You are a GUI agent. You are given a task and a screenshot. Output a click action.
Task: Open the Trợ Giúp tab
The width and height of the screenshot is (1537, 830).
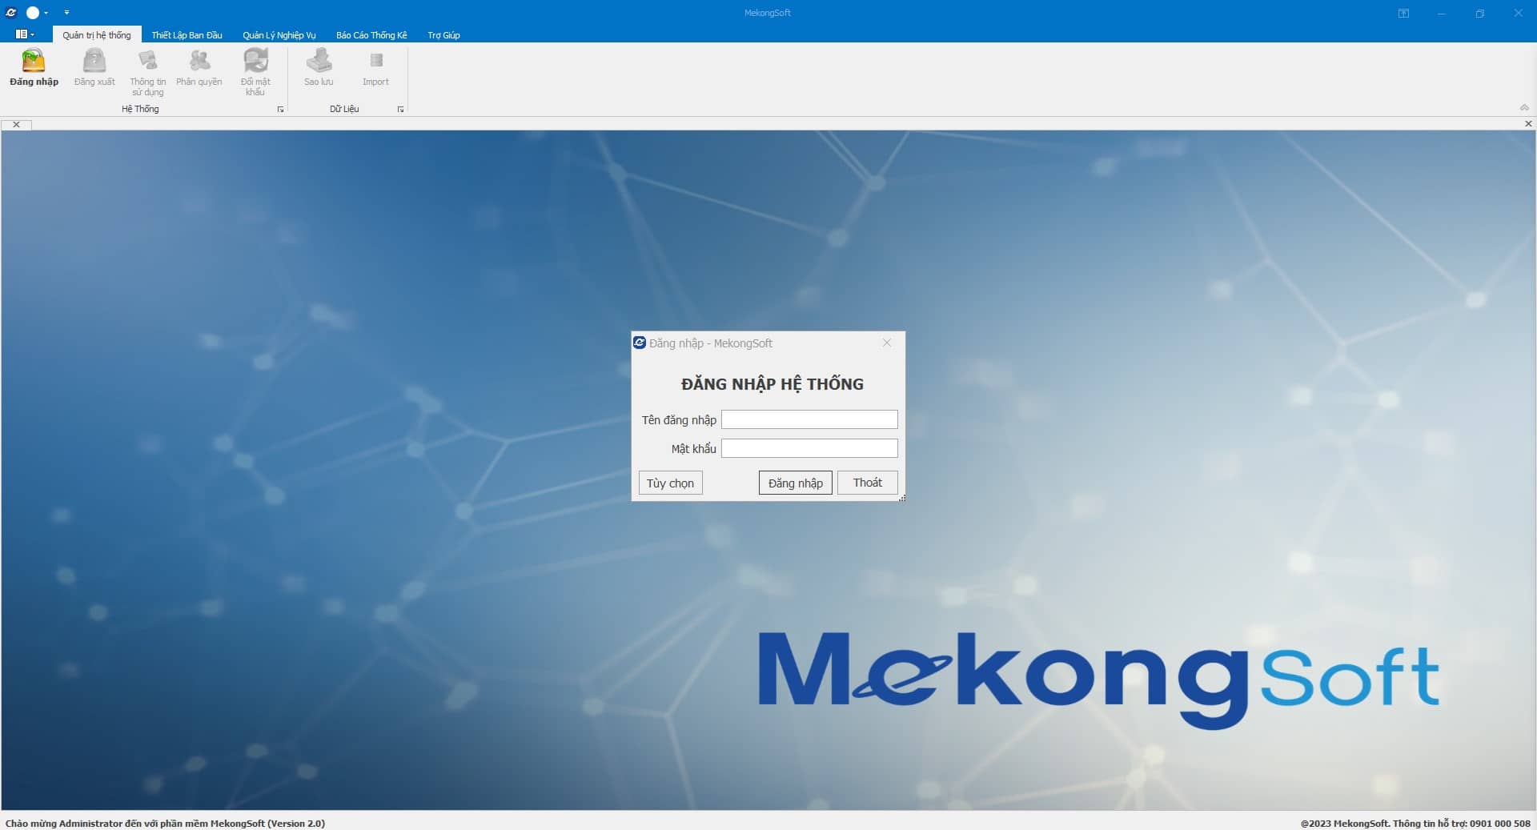[443, 35]
